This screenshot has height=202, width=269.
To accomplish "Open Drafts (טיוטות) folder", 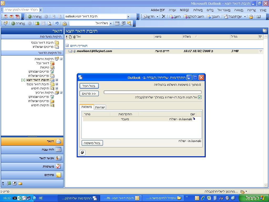I will click(47, 67).
